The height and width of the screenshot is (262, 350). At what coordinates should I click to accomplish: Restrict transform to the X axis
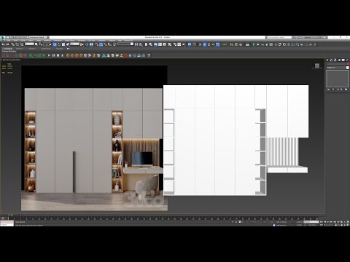pos(200,44)
